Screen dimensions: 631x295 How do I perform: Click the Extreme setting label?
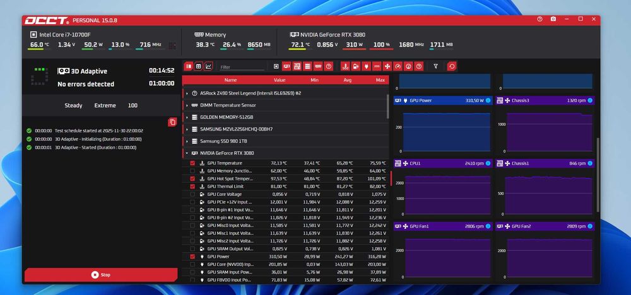[105, 105]
